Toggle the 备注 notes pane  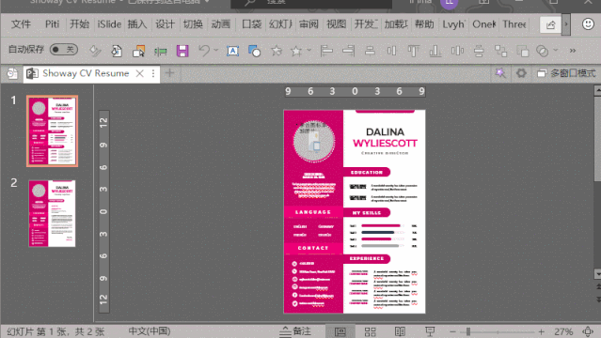tap(294, 331)
